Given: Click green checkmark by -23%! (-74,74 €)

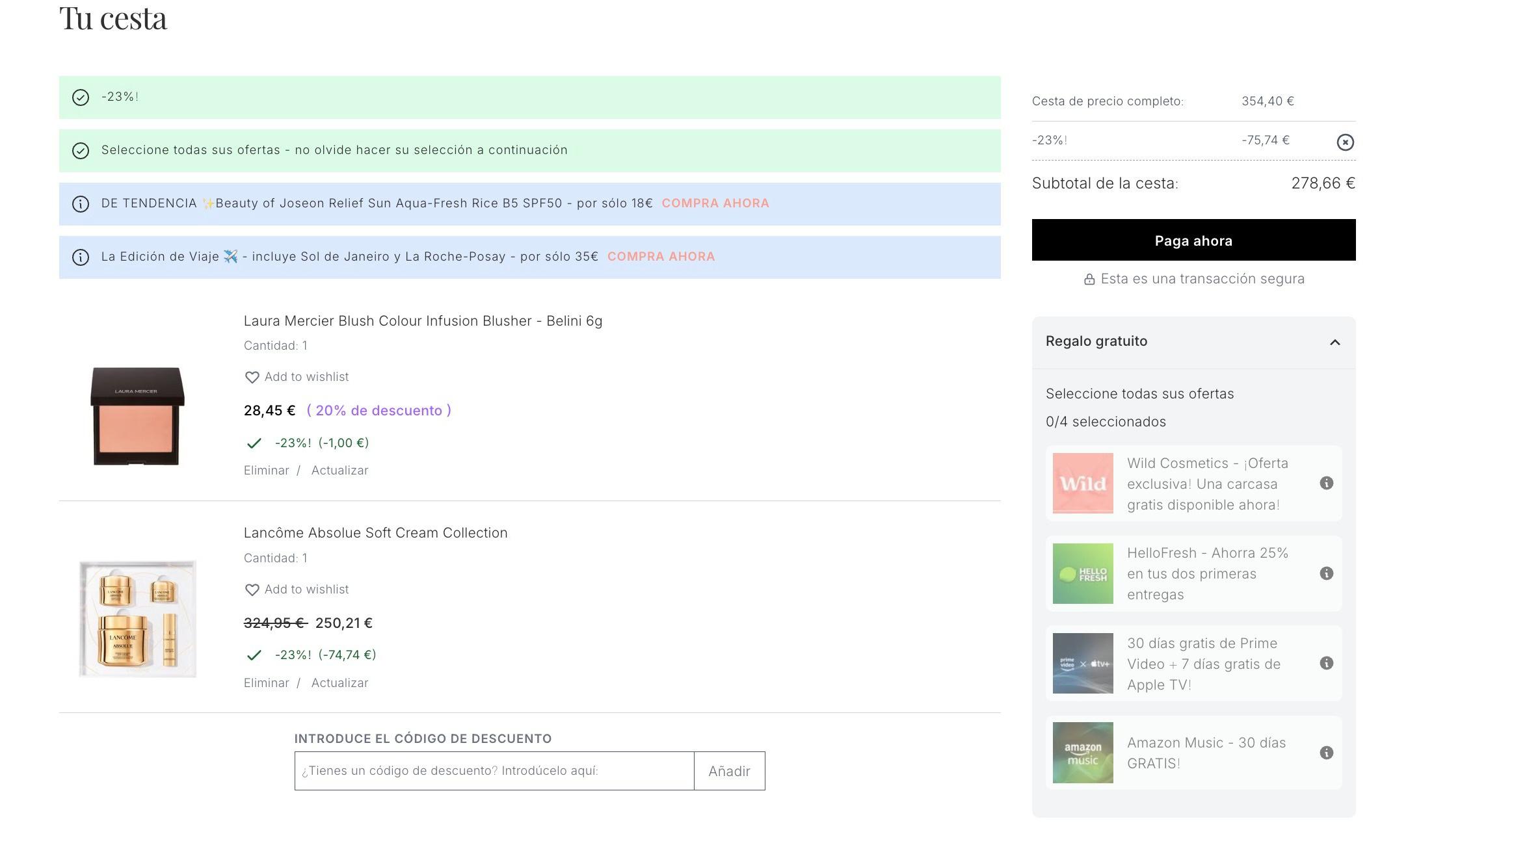Looking at the screenshot, I should tap(254, 655).
